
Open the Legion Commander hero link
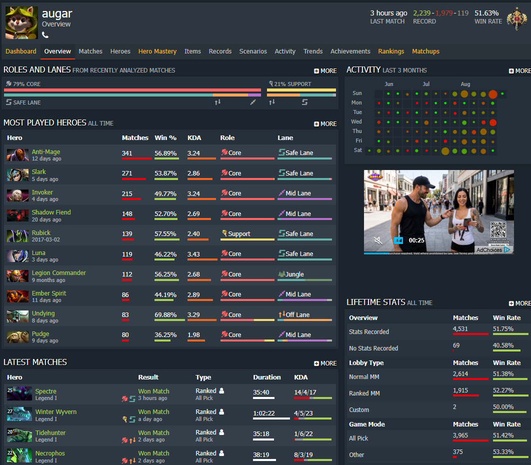[58, 272]
